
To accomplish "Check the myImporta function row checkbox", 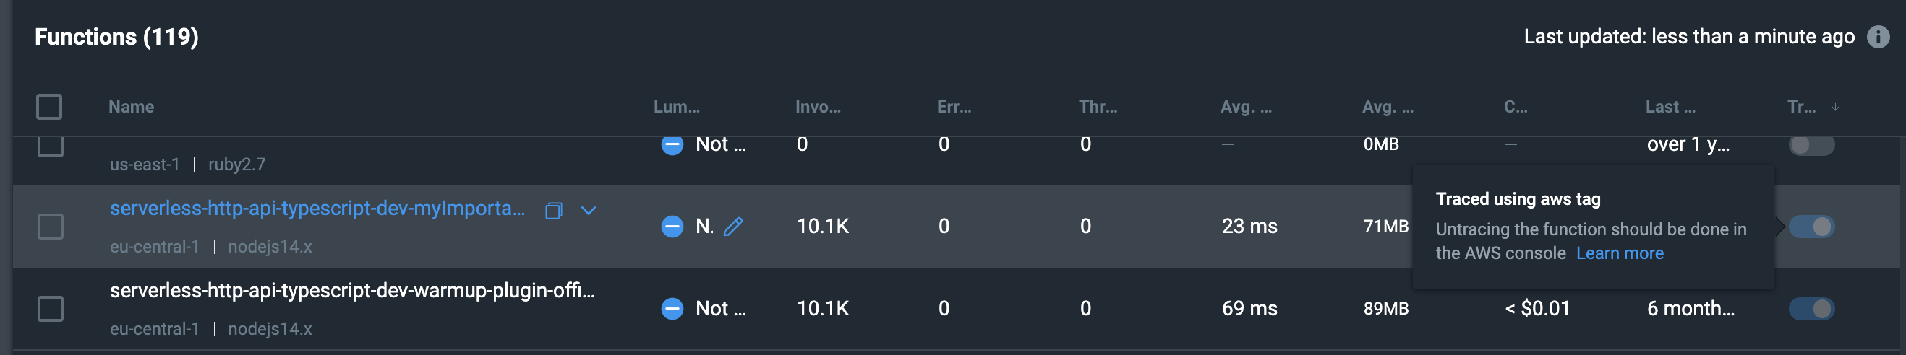I will [x=51, y=227].
